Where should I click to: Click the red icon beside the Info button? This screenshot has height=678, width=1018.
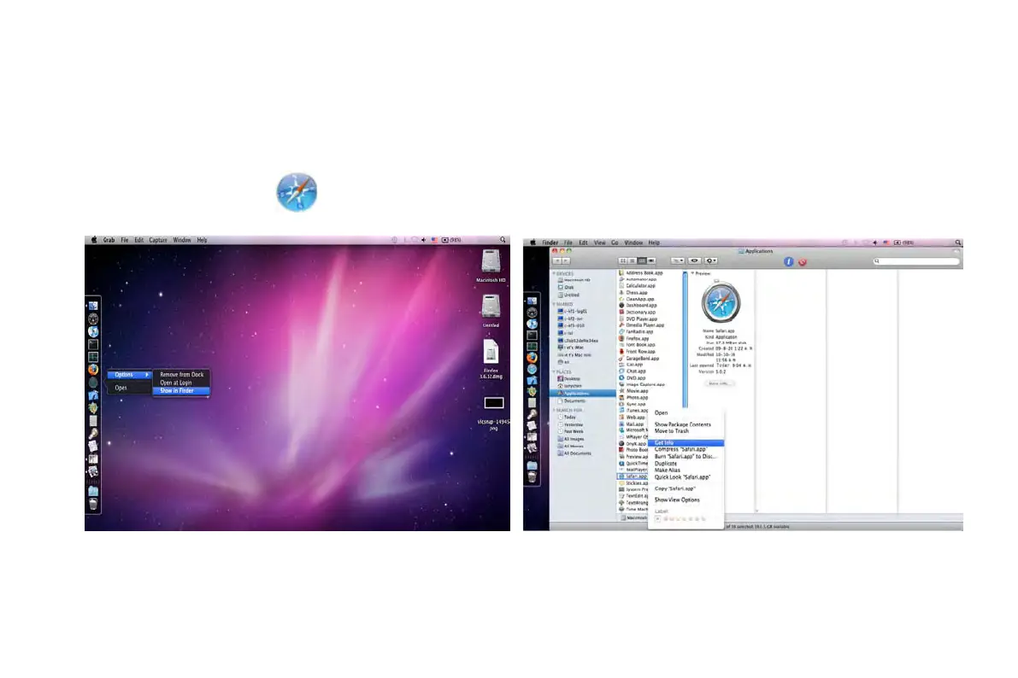(x=803, y=262)
